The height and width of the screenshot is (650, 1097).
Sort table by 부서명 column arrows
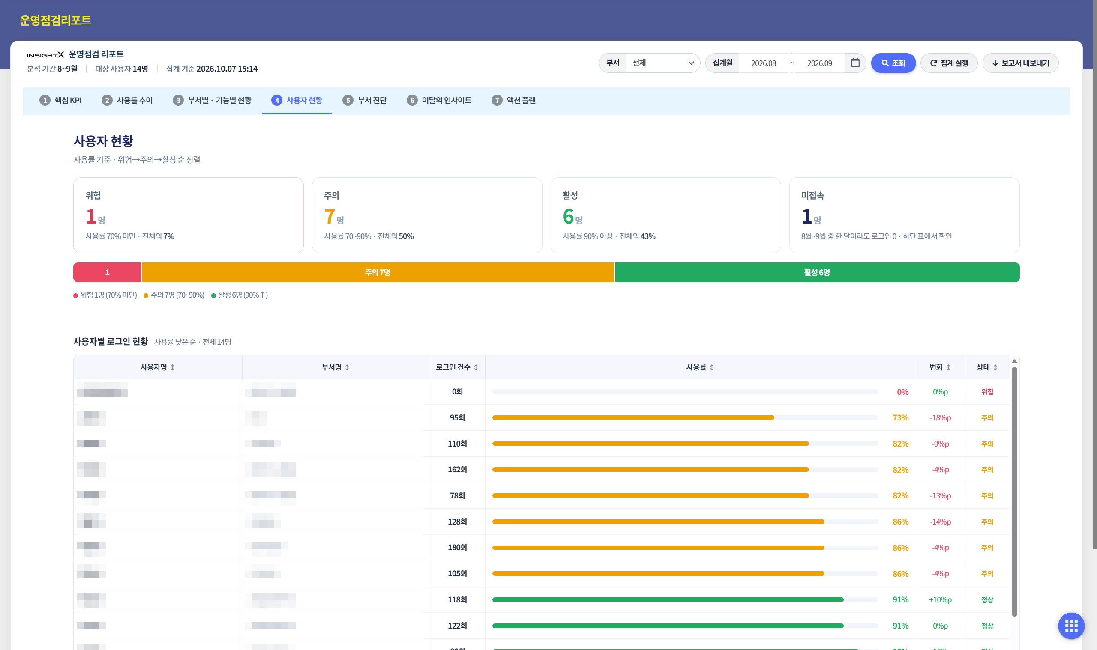[x=347, y=367]
